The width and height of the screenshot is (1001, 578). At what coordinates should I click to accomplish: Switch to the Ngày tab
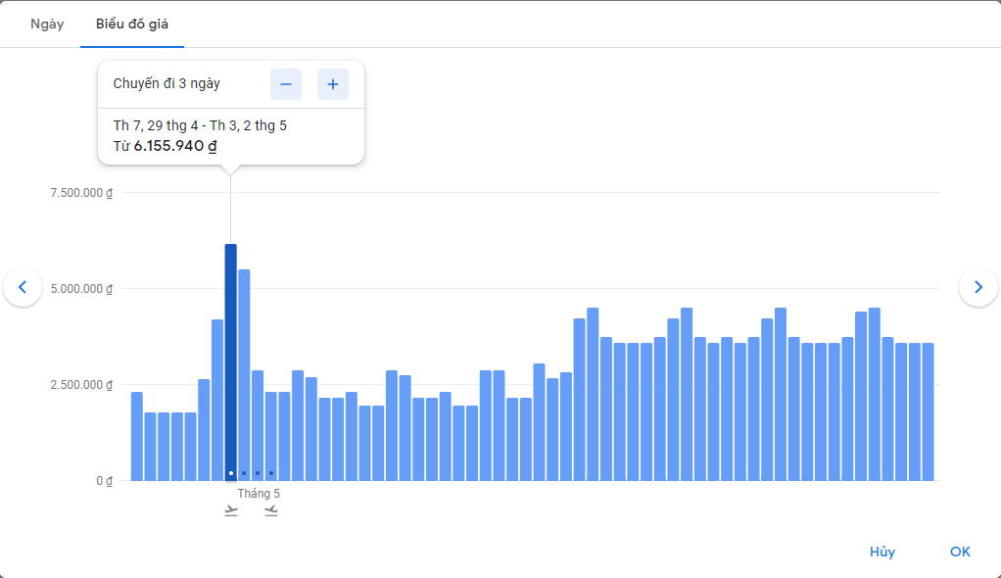click(47, 24)
